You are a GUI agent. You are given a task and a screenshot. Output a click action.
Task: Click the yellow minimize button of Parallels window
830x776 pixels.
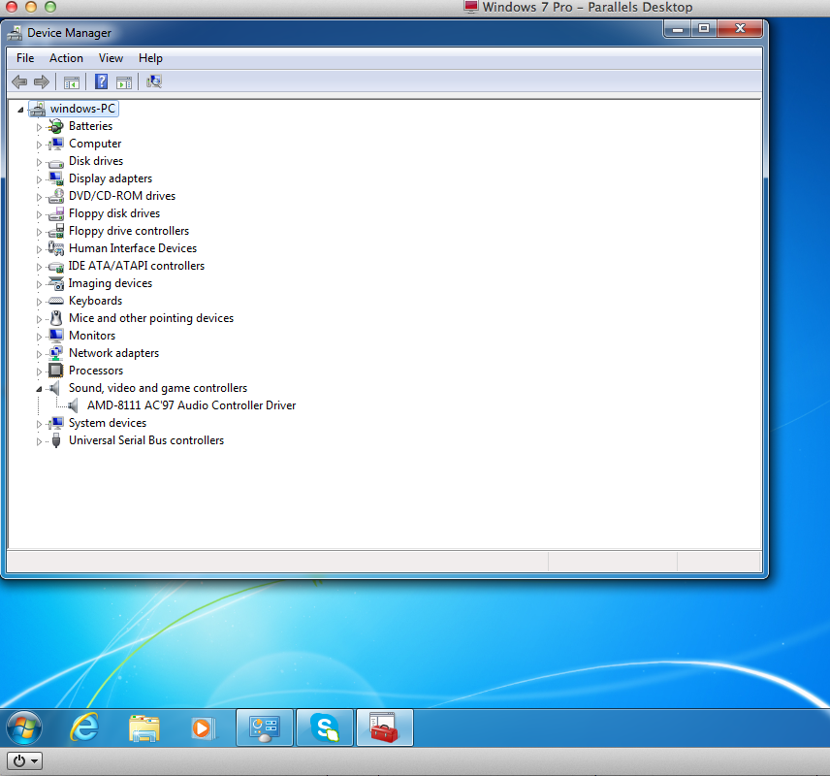(x=31, y=7)
